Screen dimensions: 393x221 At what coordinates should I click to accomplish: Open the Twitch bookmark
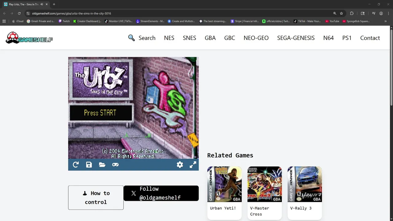64,21
